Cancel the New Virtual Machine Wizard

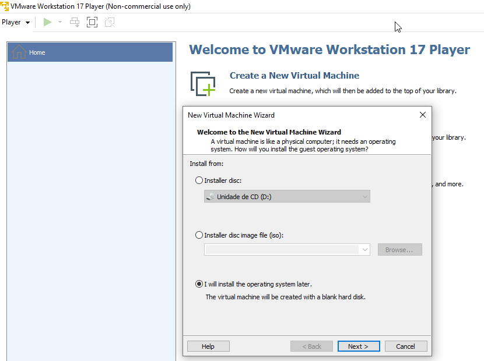tap(406, 346)
